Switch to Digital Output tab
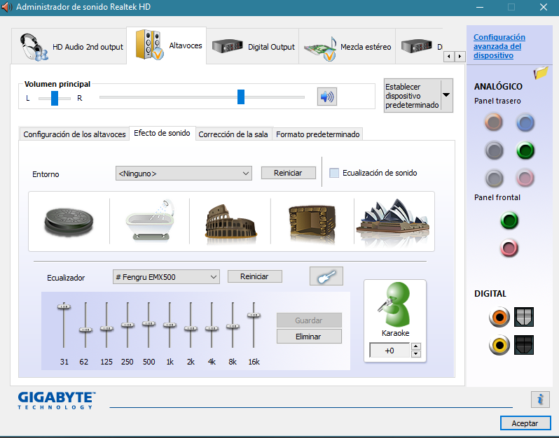Image resolution: width=559 pixels, height=438 pixels. pyautogui.click(x=252, y=47)
